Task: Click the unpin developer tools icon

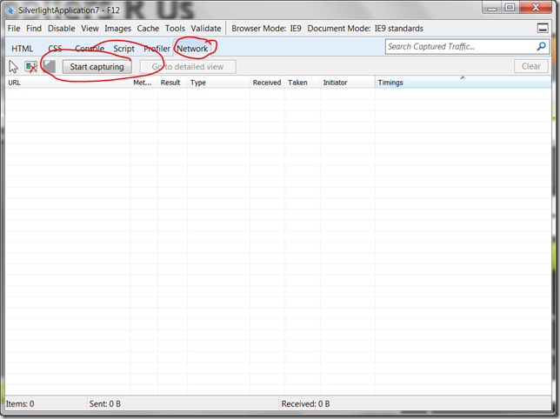Action: pos(543,28)
